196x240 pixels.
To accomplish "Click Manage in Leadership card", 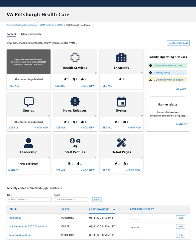I will [14, 170].
